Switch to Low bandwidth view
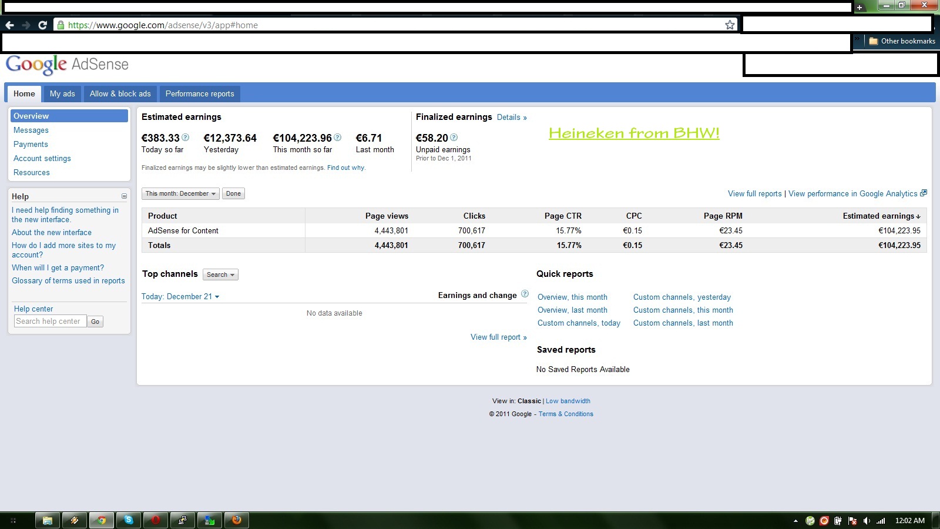 click(568, 401)
